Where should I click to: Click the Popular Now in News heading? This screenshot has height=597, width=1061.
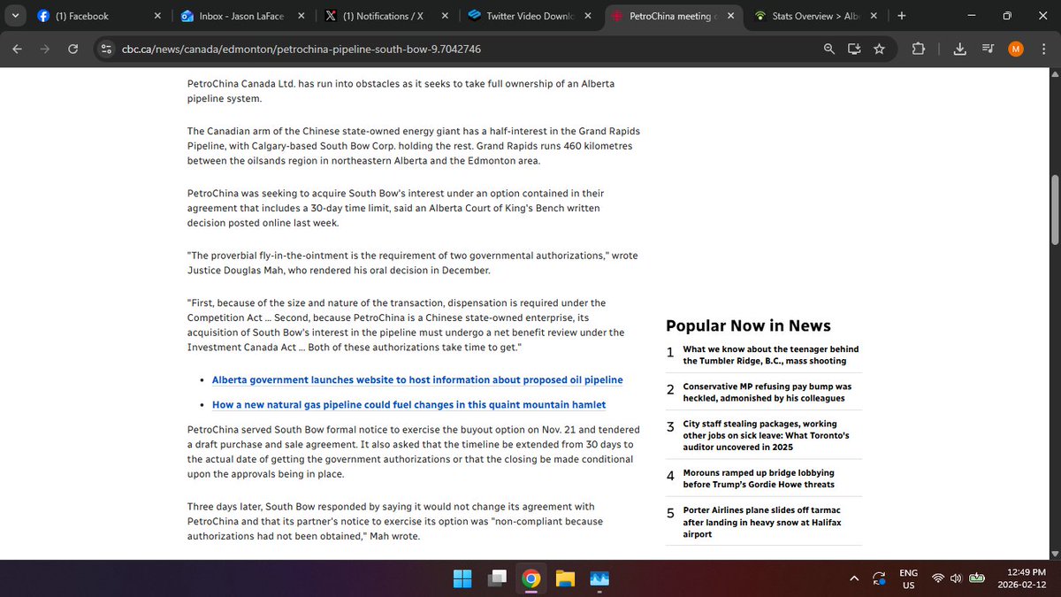(x=748, y=325)
